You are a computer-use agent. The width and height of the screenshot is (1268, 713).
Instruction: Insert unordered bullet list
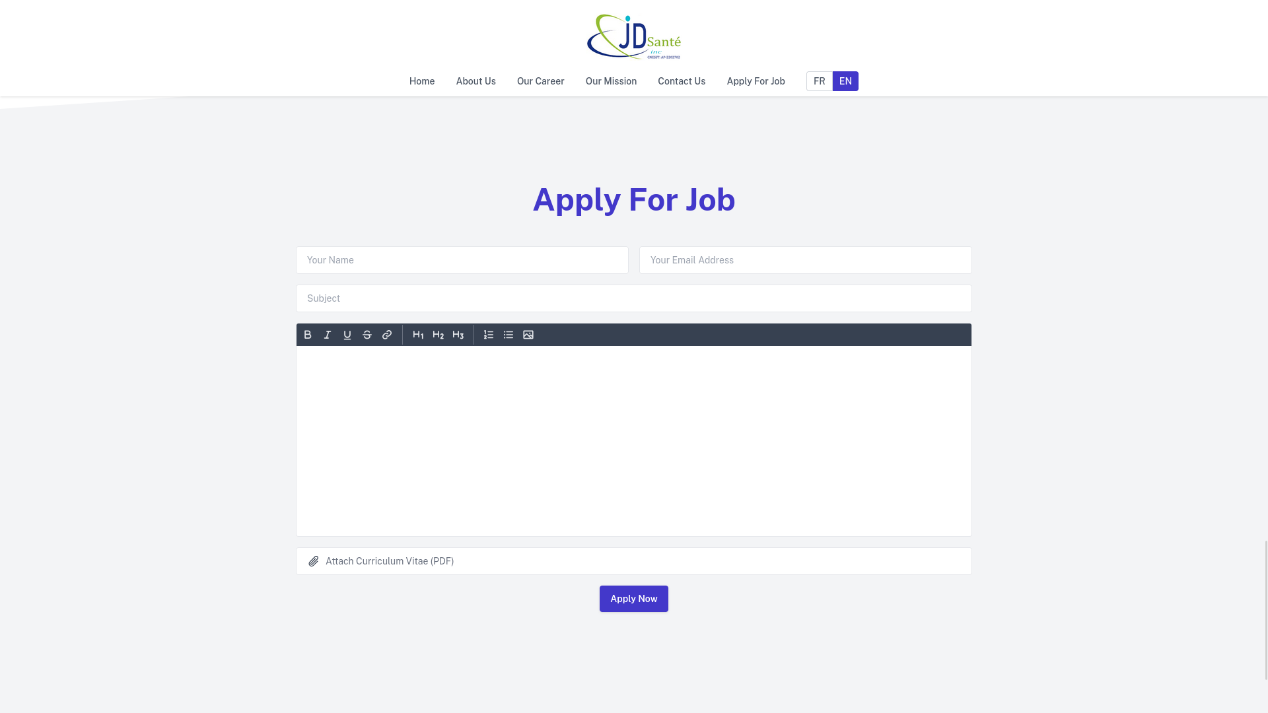[x=509, y=334]
